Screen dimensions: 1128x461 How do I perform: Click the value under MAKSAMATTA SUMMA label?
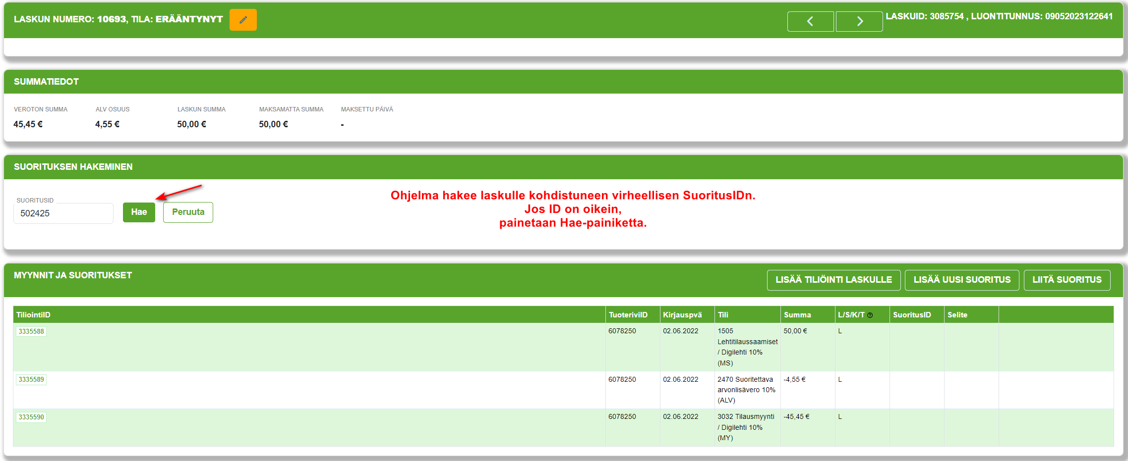(x=273, y=124)
